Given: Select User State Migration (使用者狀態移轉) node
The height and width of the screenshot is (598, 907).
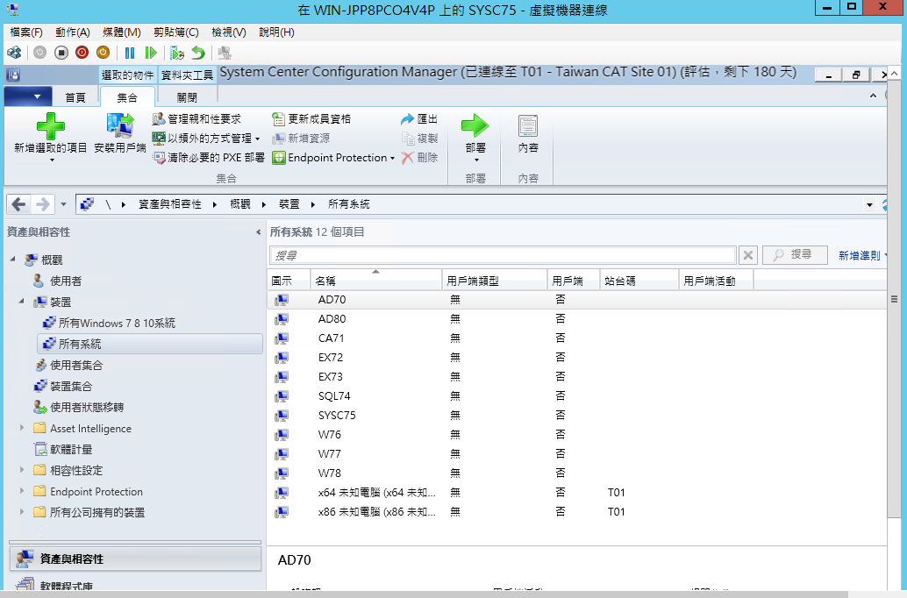Looking at the screenshot, I should (87, 407).
